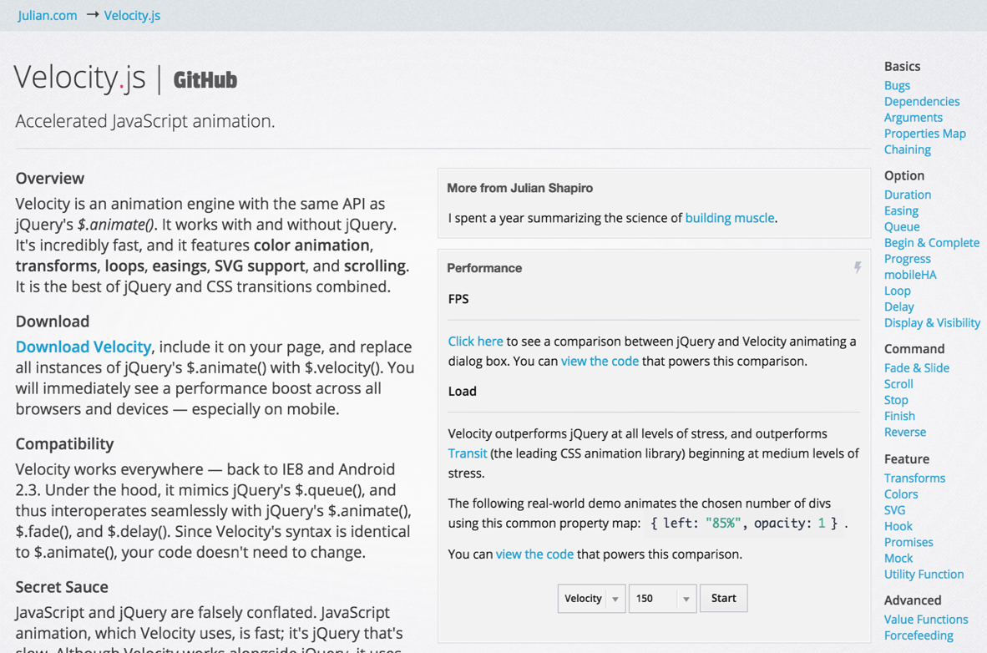987x653 pixels.
Task: Open the Velocity.js breadcrumb link
Action: coord(132,15)
